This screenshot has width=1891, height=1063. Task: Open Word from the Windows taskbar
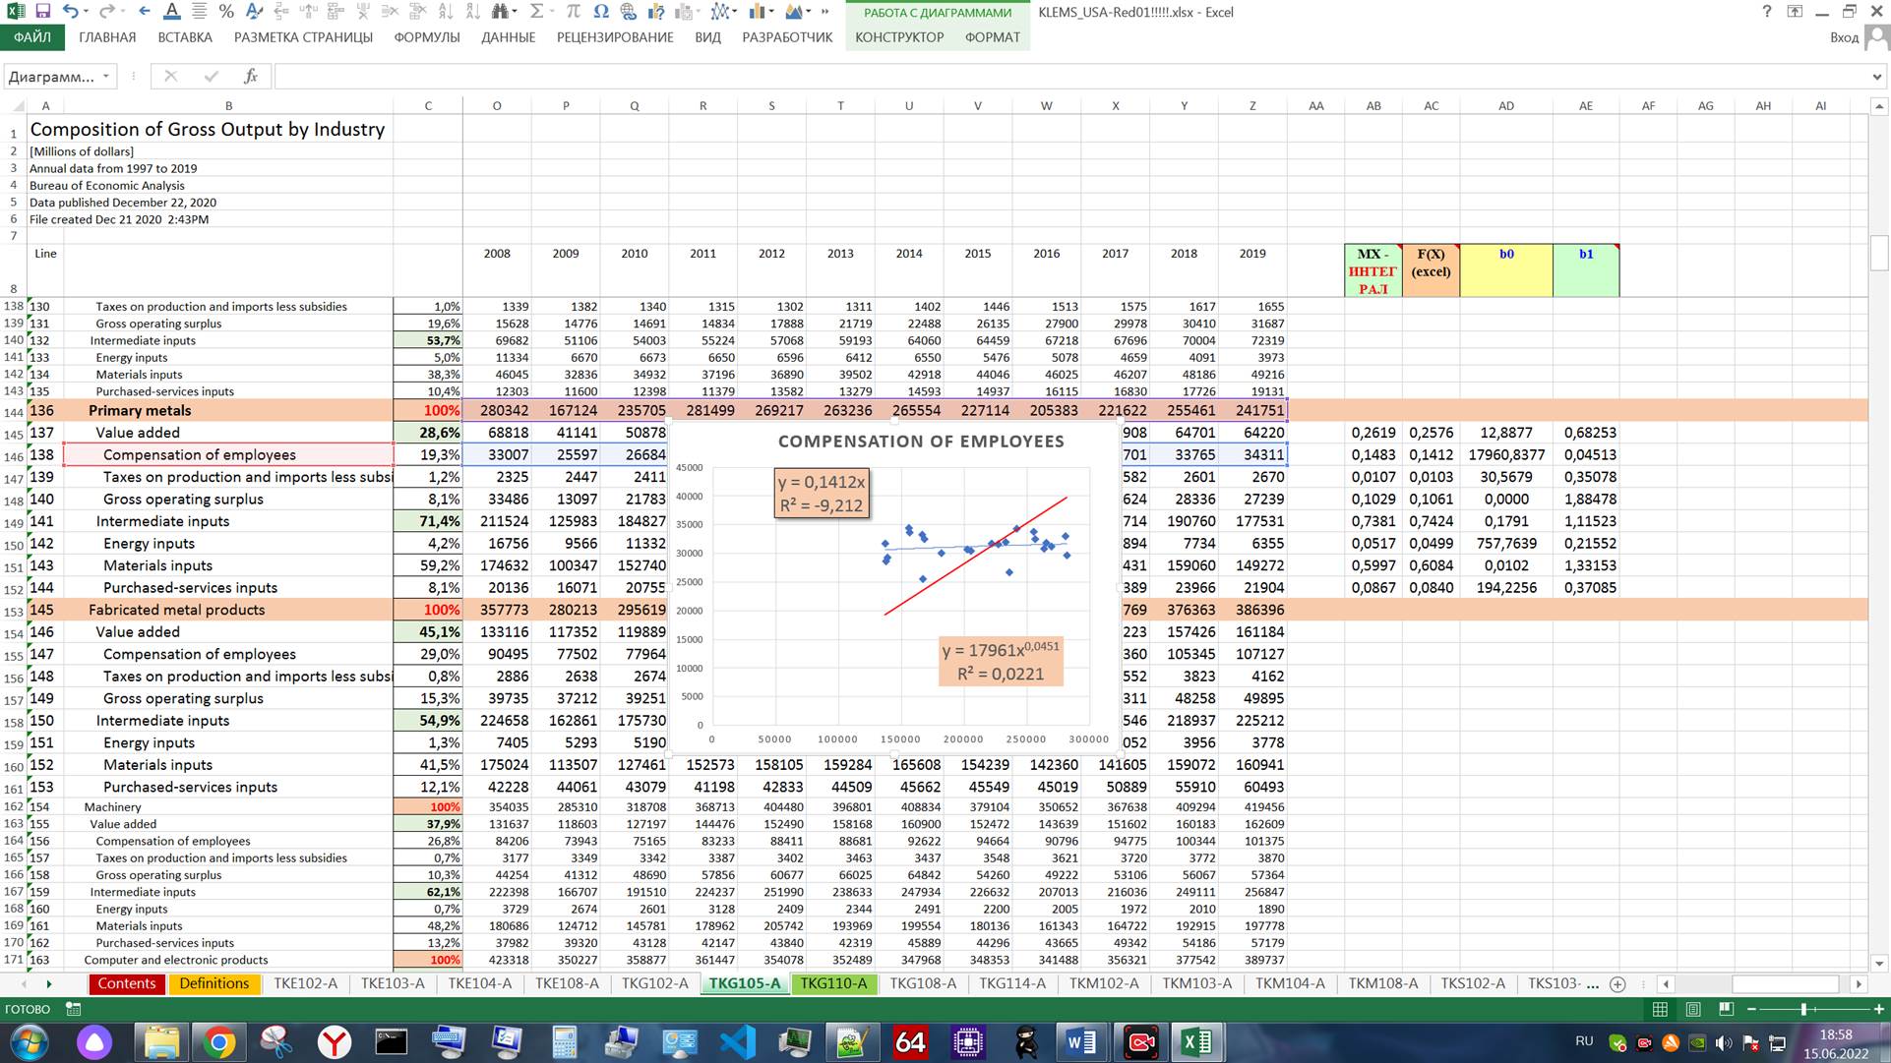point(1080,1042)
